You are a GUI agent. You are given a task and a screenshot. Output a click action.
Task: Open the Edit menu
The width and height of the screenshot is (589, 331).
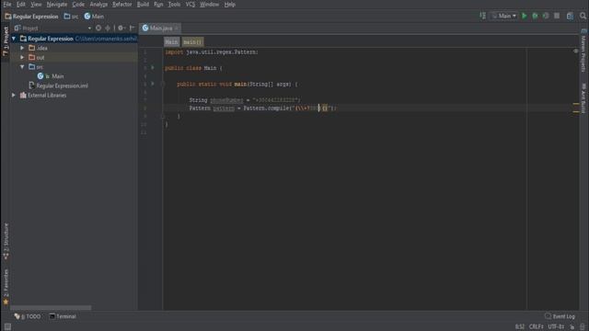tap(20, 5)
